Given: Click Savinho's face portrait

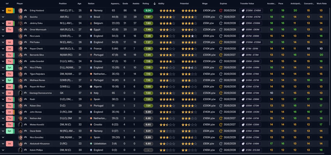Looking at the screenshot, I should click(x=20, y=17).
